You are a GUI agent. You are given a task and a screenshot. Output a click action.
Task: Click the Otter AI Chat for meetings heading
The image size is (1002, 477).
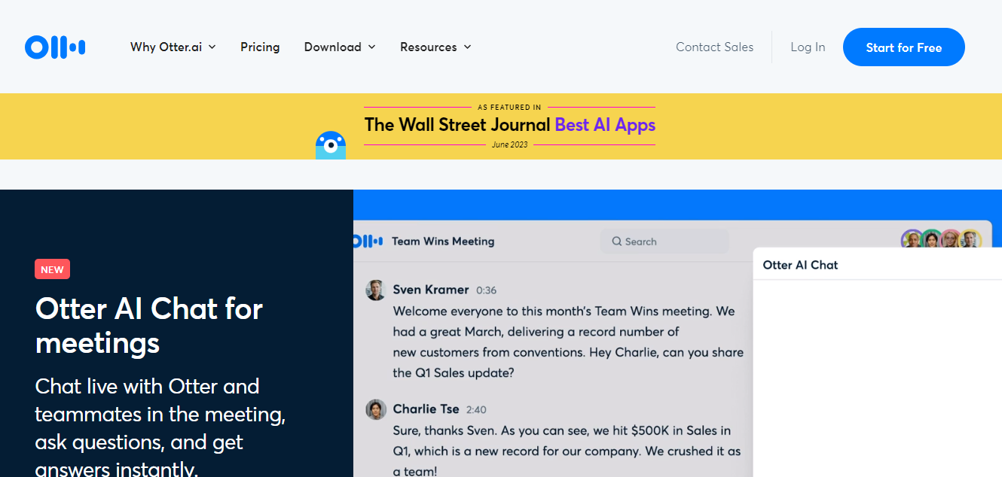click(x=149, y=326)
